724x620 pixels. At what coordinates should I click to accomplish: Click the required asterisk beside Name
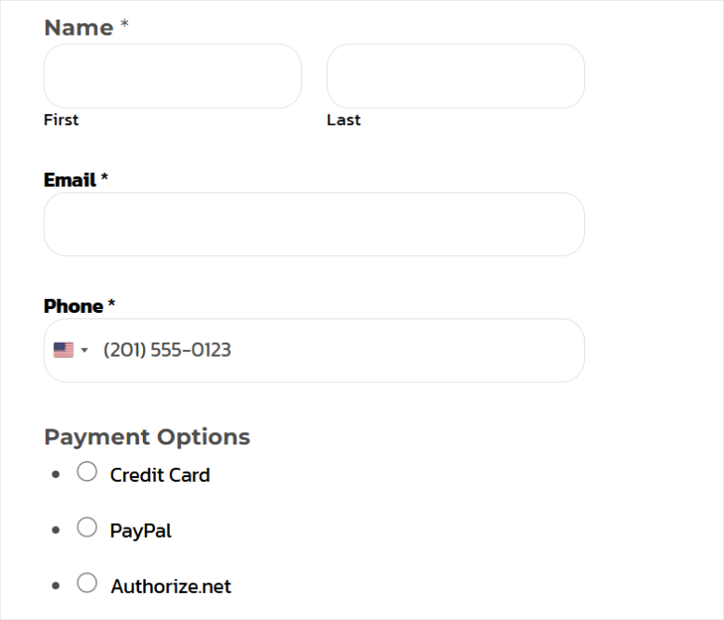[x=124, y=26]
